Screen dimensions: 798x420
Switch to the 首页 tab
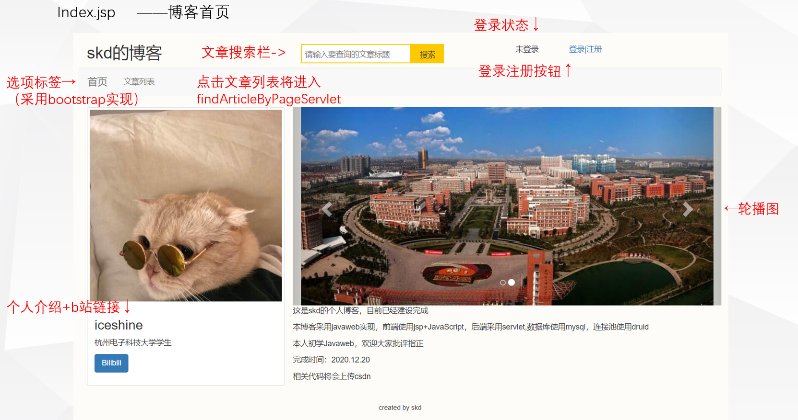97,82
